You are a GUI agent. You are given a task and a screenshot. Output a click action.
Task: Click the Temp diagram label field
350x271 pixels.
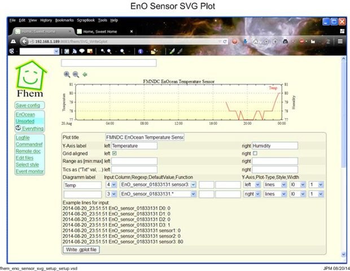click(82, 185)
